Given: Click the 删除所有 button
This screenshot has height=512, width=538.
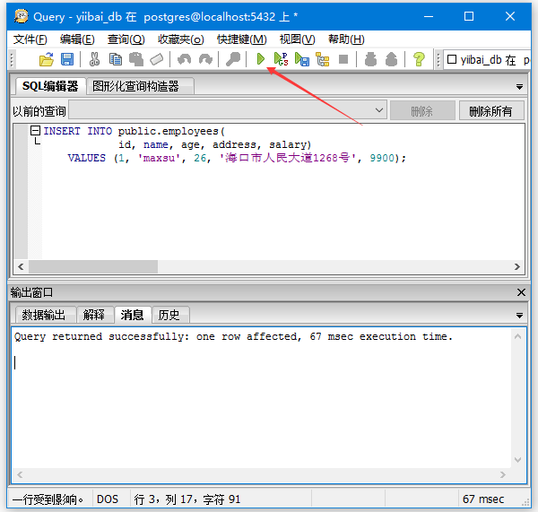Looking at the screenshot, I should point(490,111).
